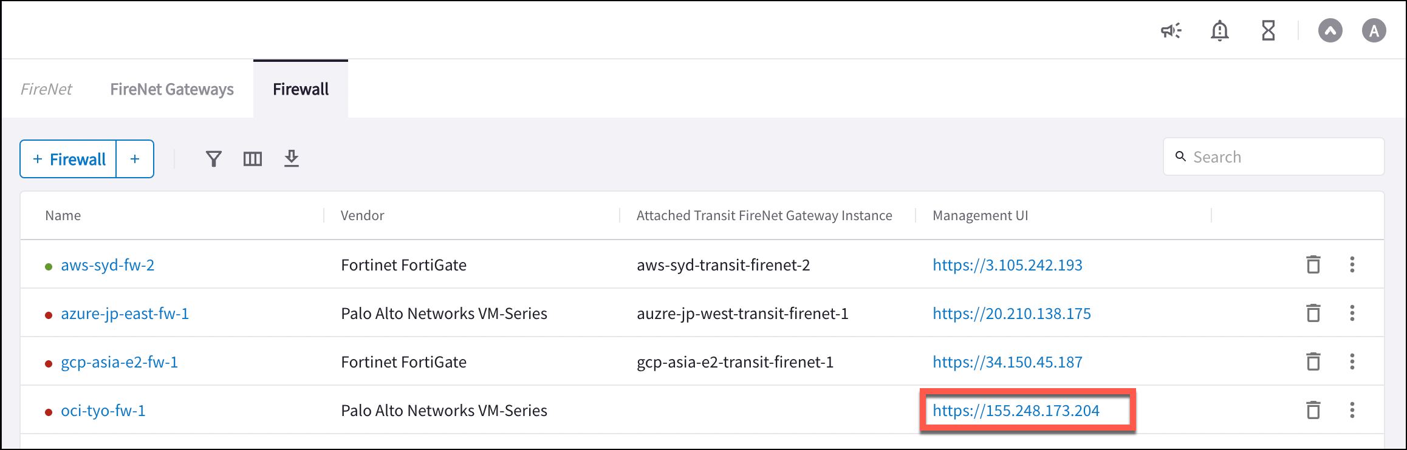Image resolution: width=1407 pixels, height=450 pixels.
Task: Click the manage columns icon
Action: coord(253,158)
